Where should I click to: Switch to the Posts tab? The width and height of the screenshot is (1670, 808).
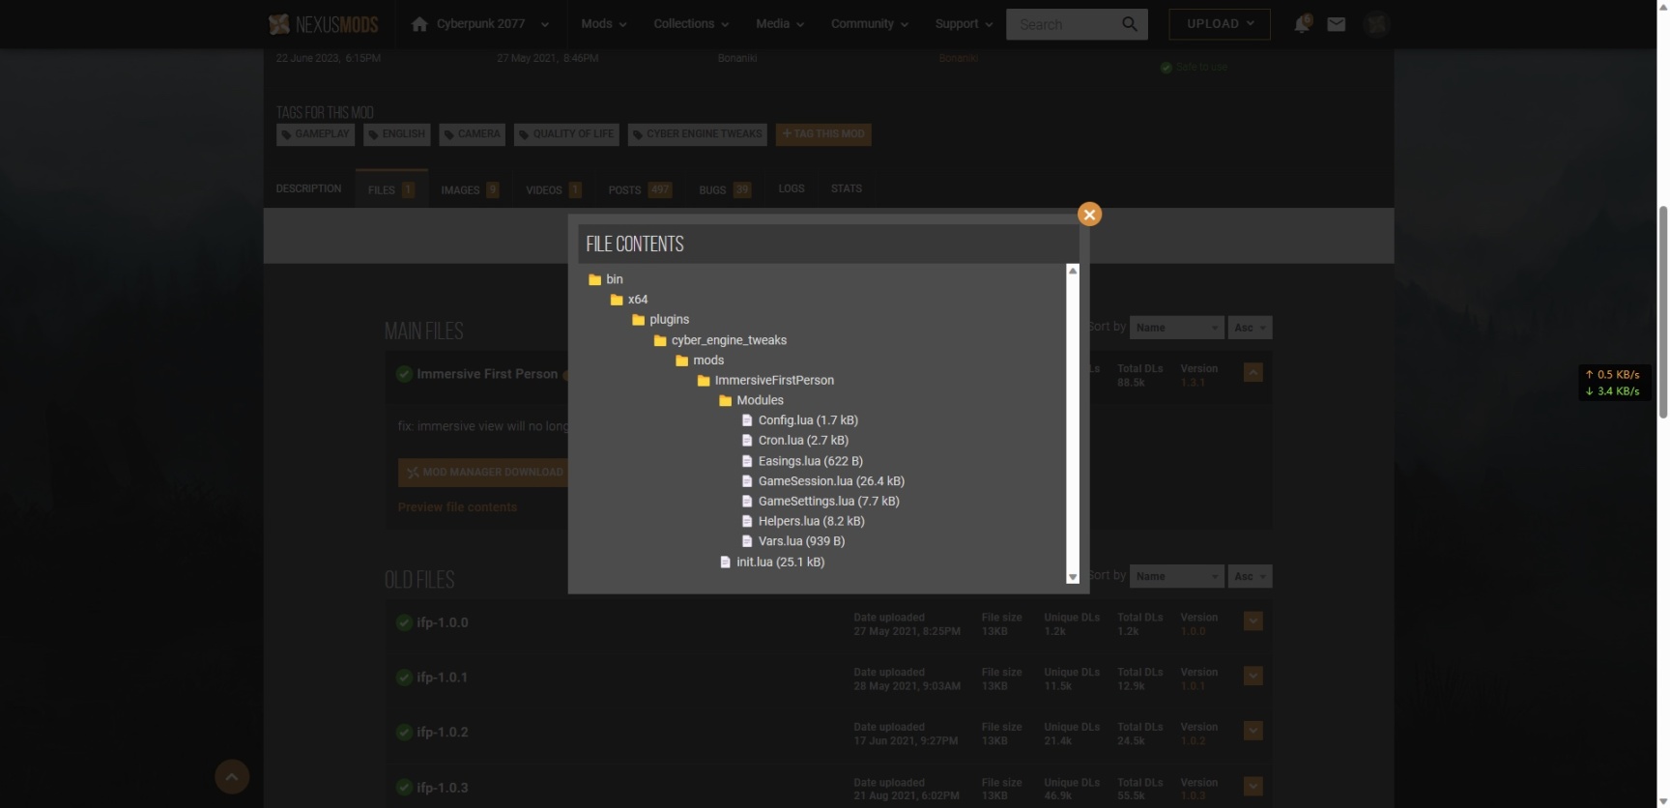639,189
